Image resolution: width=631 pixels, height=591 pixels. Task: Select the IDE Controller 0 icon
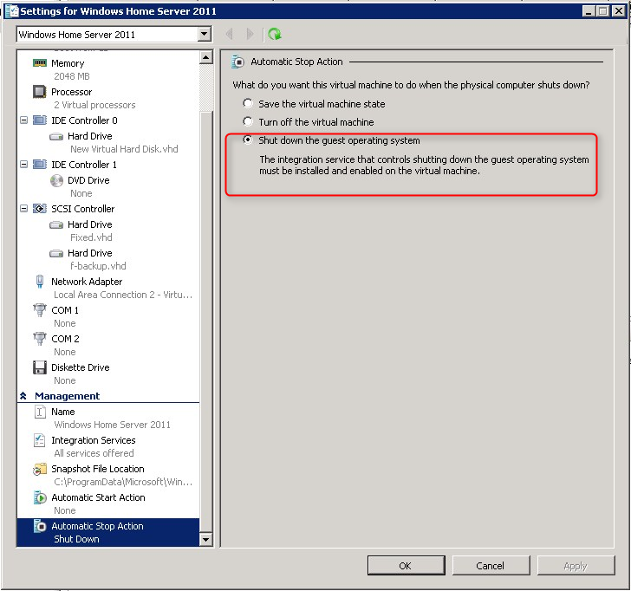(40, 120)
